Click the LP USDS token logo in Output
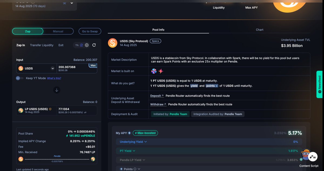 coord(21,110)
